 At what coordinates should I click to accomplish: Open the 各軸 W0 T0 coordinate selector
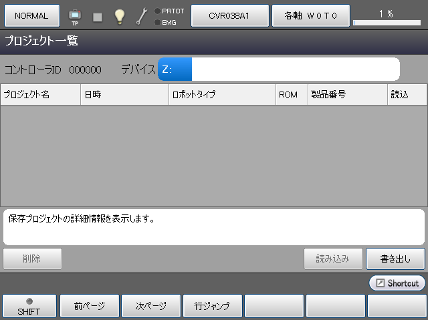click(x=311, y=15)
